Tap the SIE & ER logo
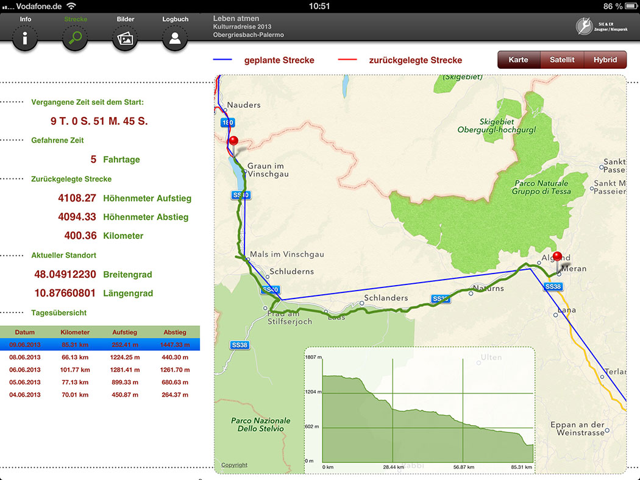 (601, 27)
